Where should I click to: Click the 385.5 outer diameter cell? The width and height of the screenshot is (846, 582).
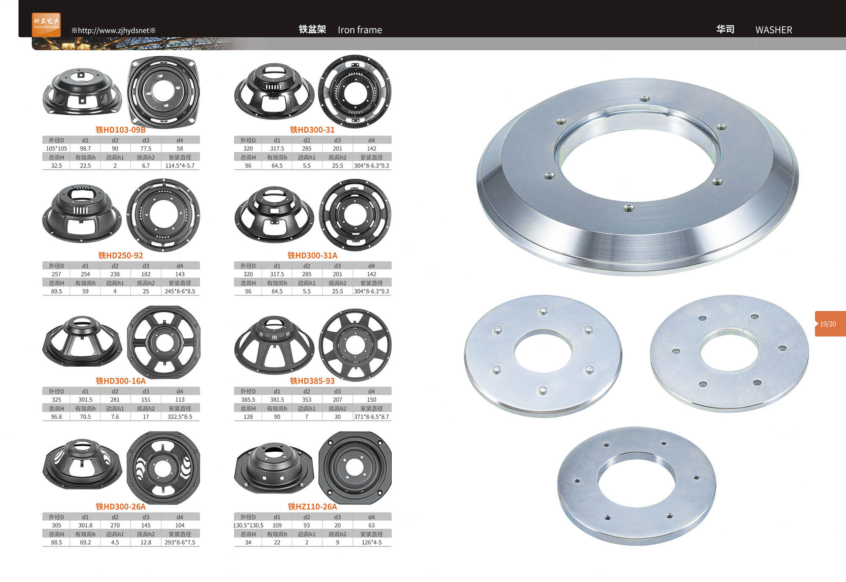pos(248,400)
